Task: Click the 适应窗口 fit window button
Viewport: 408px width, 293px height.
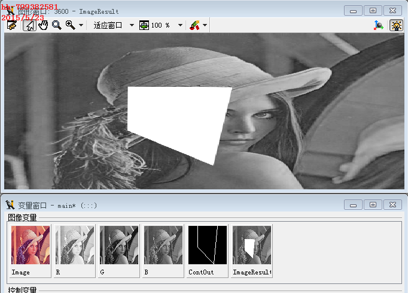Action: (x=108, y=25)
